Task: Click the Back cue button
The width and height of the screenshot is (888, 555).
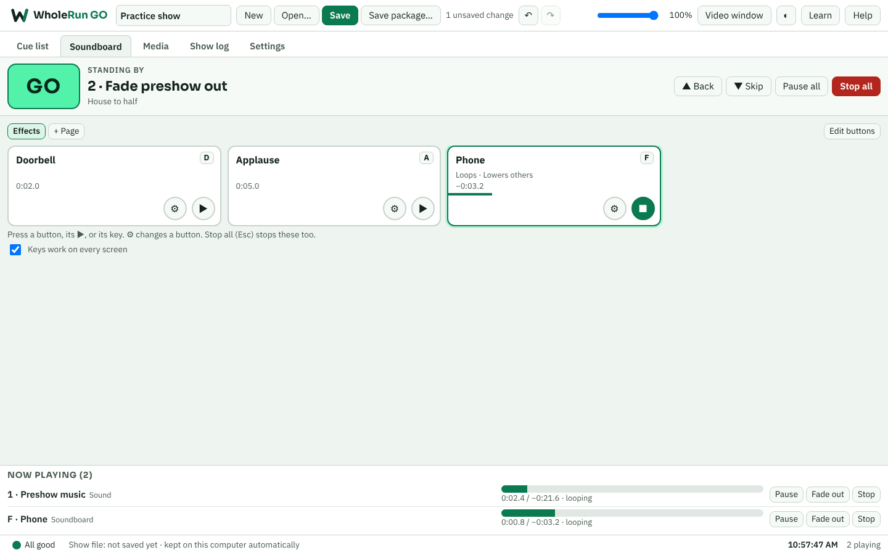Action: (x=698, y=86)
